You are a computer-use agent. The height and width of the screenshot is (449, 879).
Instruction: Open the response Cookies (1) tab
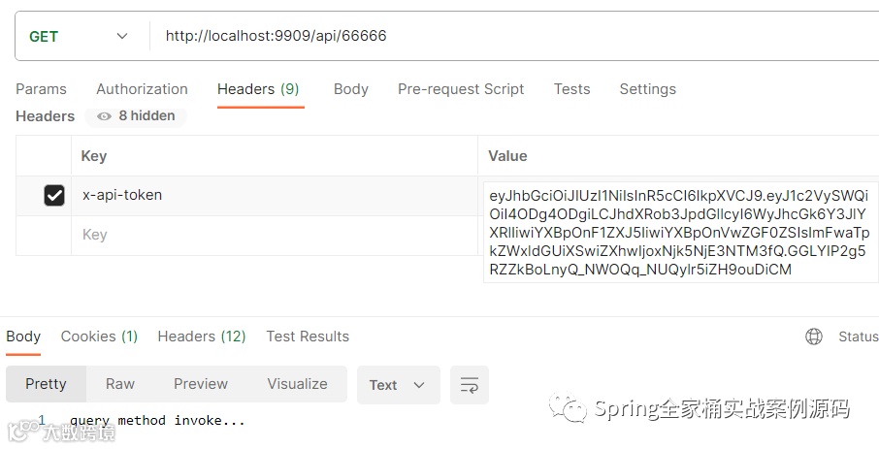pos(99,337)
